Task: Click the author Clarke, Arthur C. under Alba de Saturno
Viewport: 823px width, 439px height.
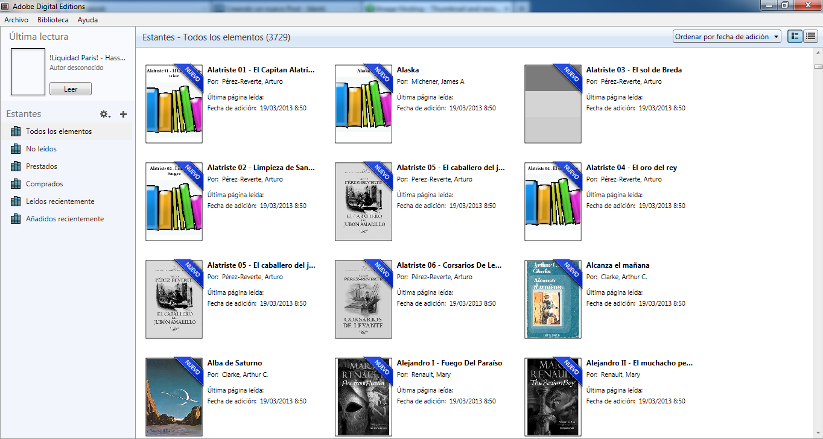Action: click(245, 374)
